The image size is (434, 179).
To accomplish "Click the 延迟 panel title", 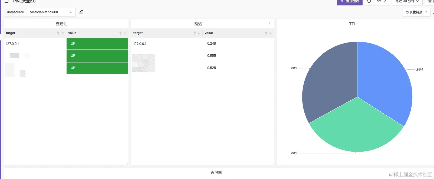I will (198, 24).
